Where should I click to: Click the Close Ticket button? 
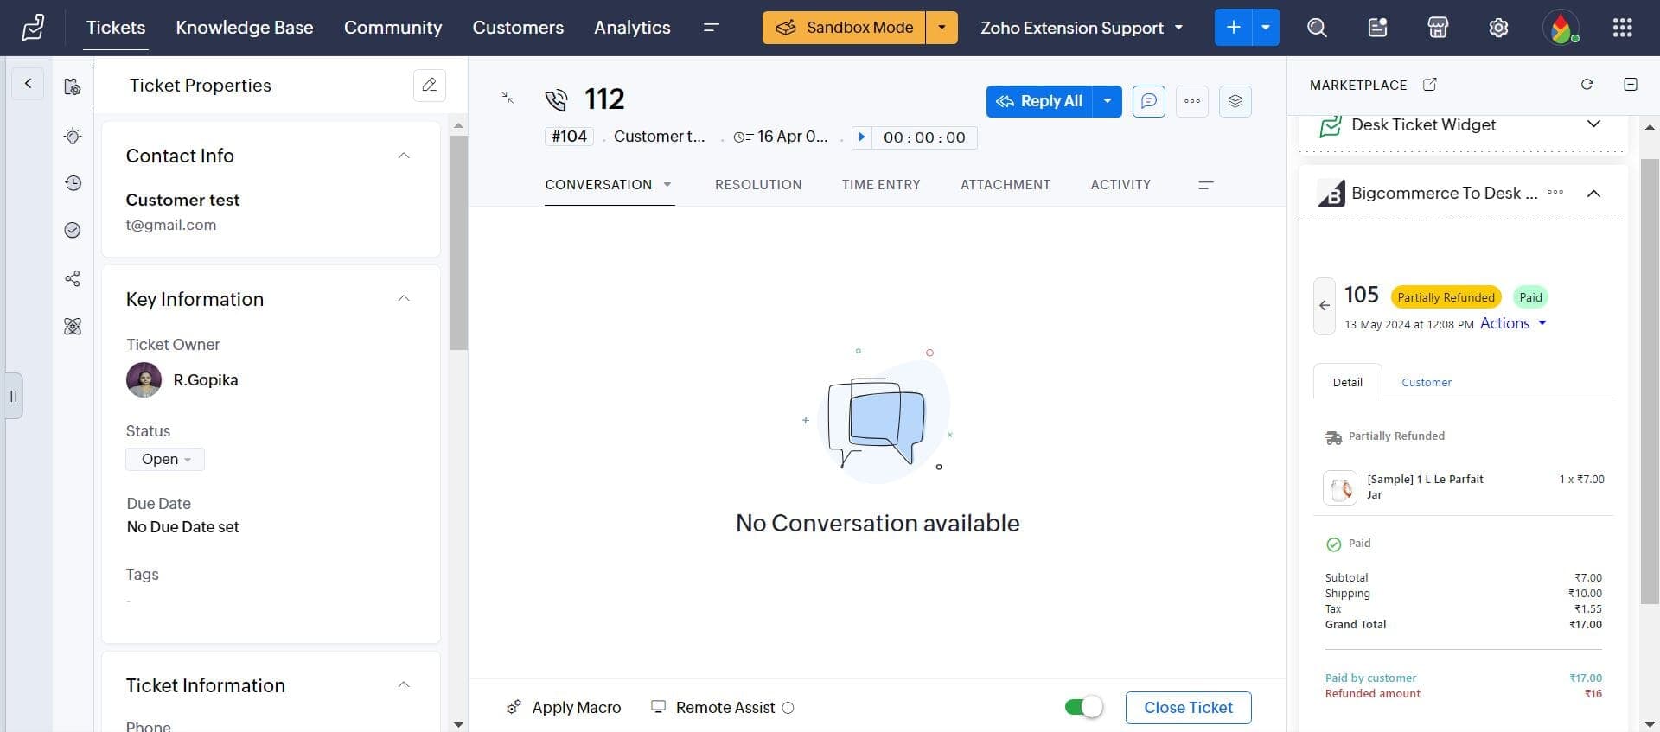pos(1188,707)
